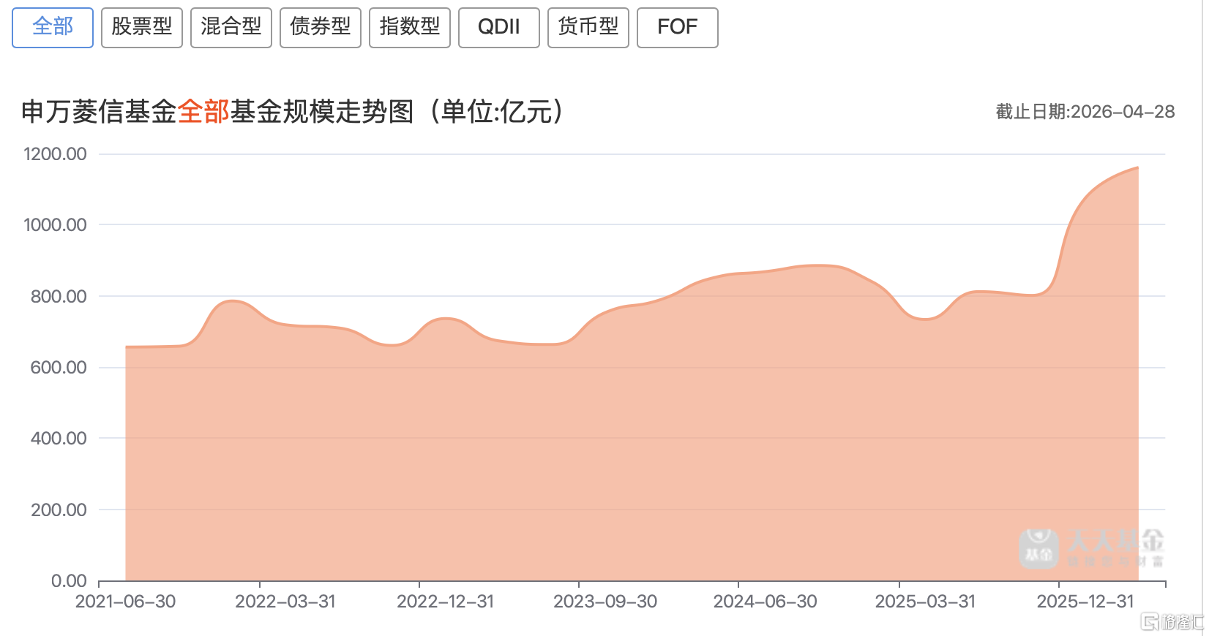Click the 2022-12-31 x-axis date
This screenshot has width=1209, height=636.
[446, 602]
